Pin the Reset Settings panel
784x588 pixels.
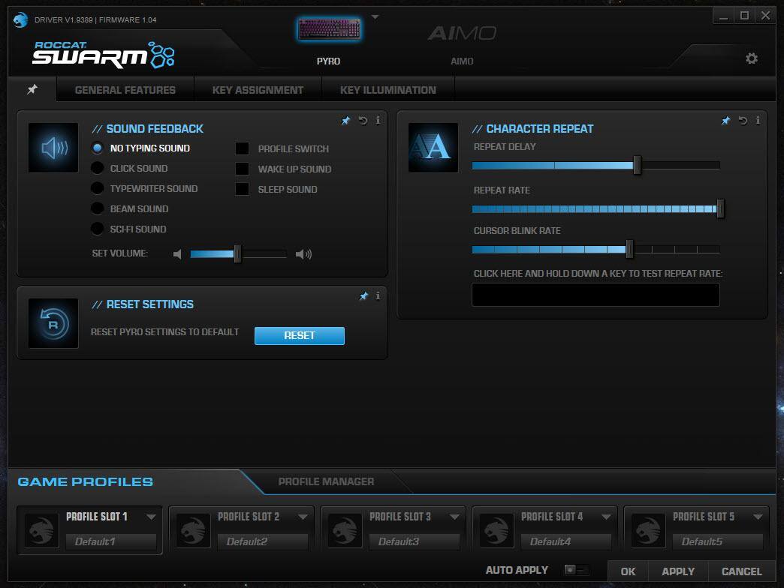pyautogui.click(x=363, y=296)
